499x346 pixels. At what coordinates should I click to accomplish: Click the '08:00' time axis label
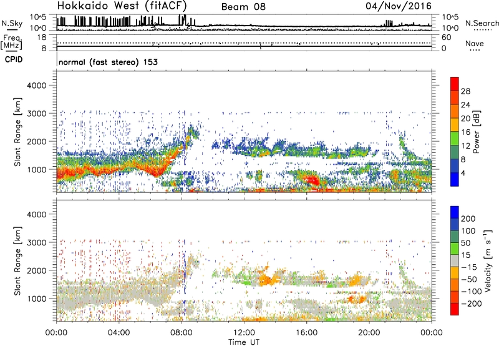[x=182, y=333]
